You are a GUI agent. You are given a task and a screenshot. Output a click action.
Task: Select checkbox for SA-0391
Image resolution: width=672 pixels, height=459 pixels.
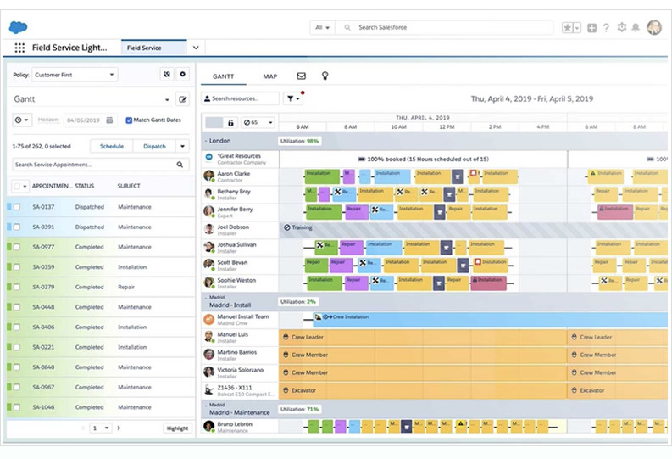click(x=17, y=227)
